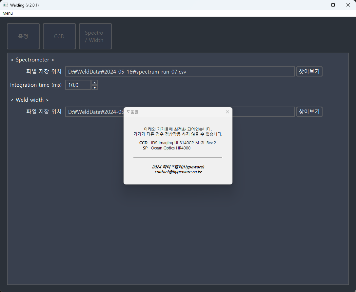This screenshot has height=292, width=356.
Task: Close the Welding main window
Action: (x=348, y=5)
